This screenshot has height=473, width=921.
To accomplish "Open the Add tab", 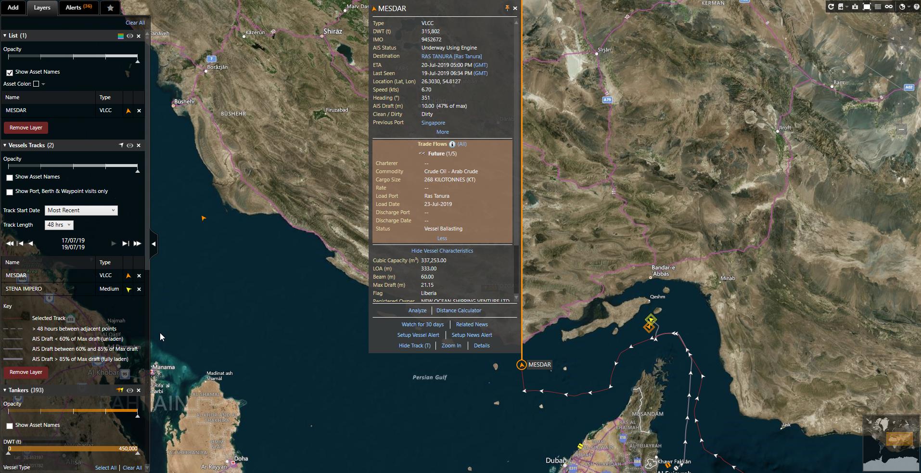I will (13, 8).
